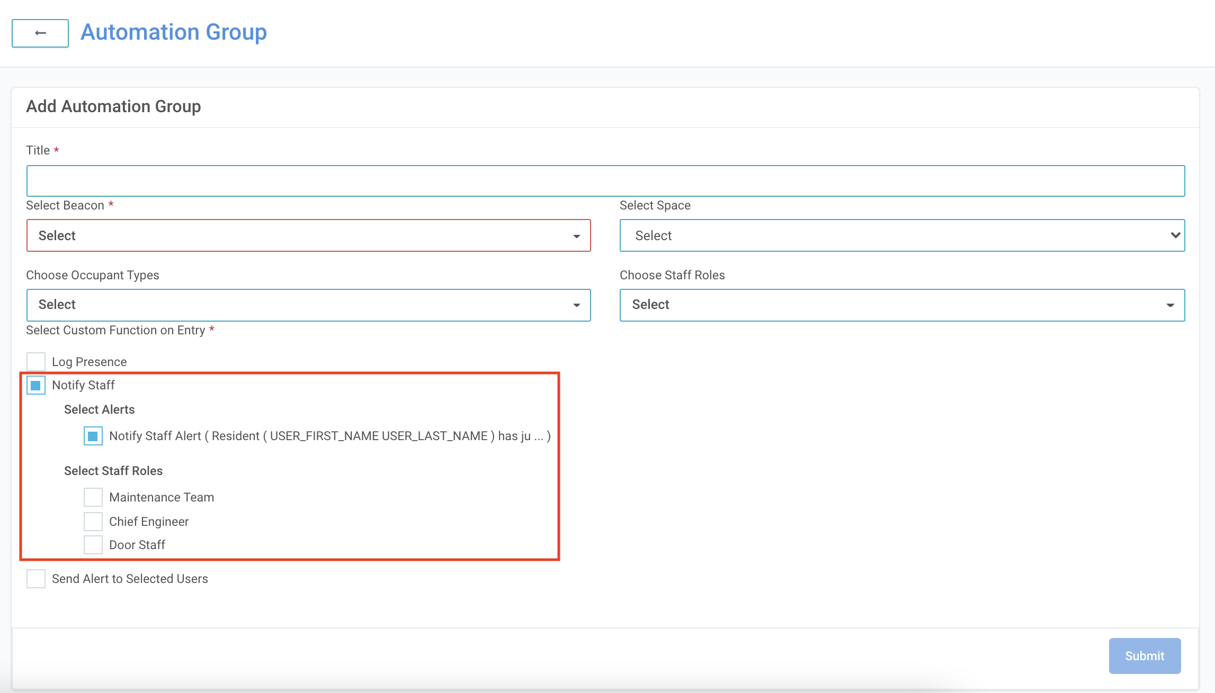Check the Chief Engineer role
1215x693 pixels.
93,522
